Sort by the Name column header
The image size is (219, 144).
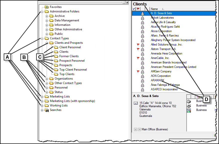point(183,9)
